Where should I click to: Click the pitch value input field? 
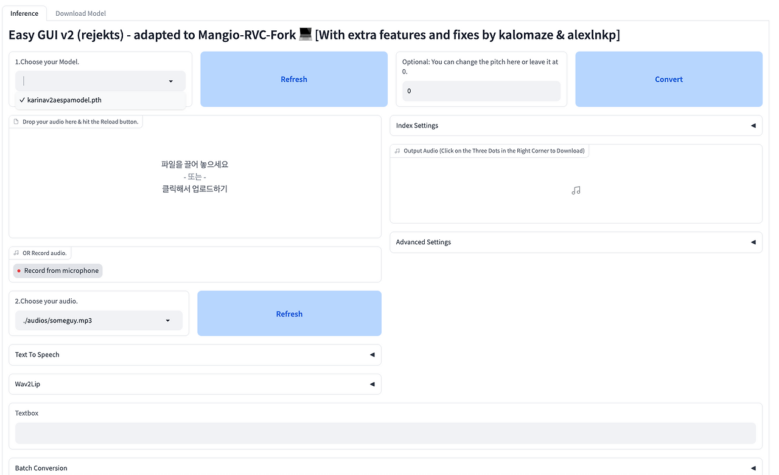481,91
